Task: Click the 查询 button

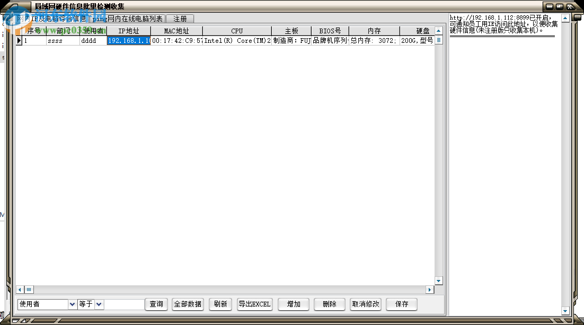Action: [x=156, y=304]
